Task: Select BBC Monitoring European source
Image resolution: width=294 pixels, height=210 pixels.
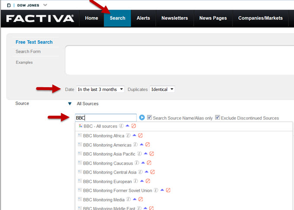Action: (107, 181)
